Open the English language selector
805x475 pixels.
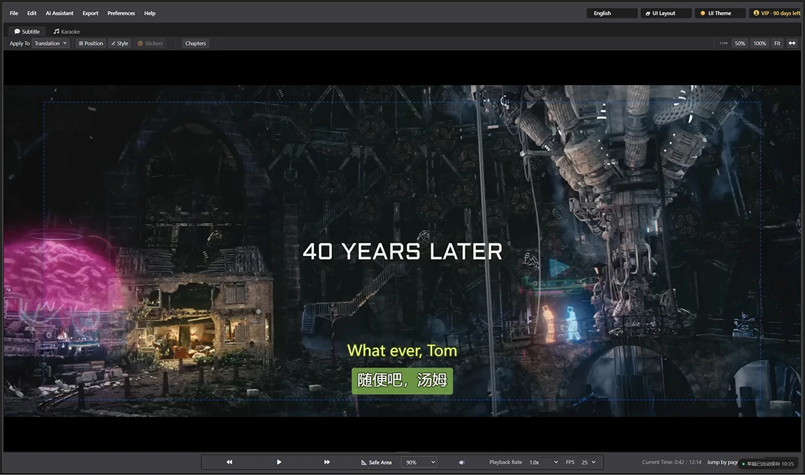[x=612, y=13]
